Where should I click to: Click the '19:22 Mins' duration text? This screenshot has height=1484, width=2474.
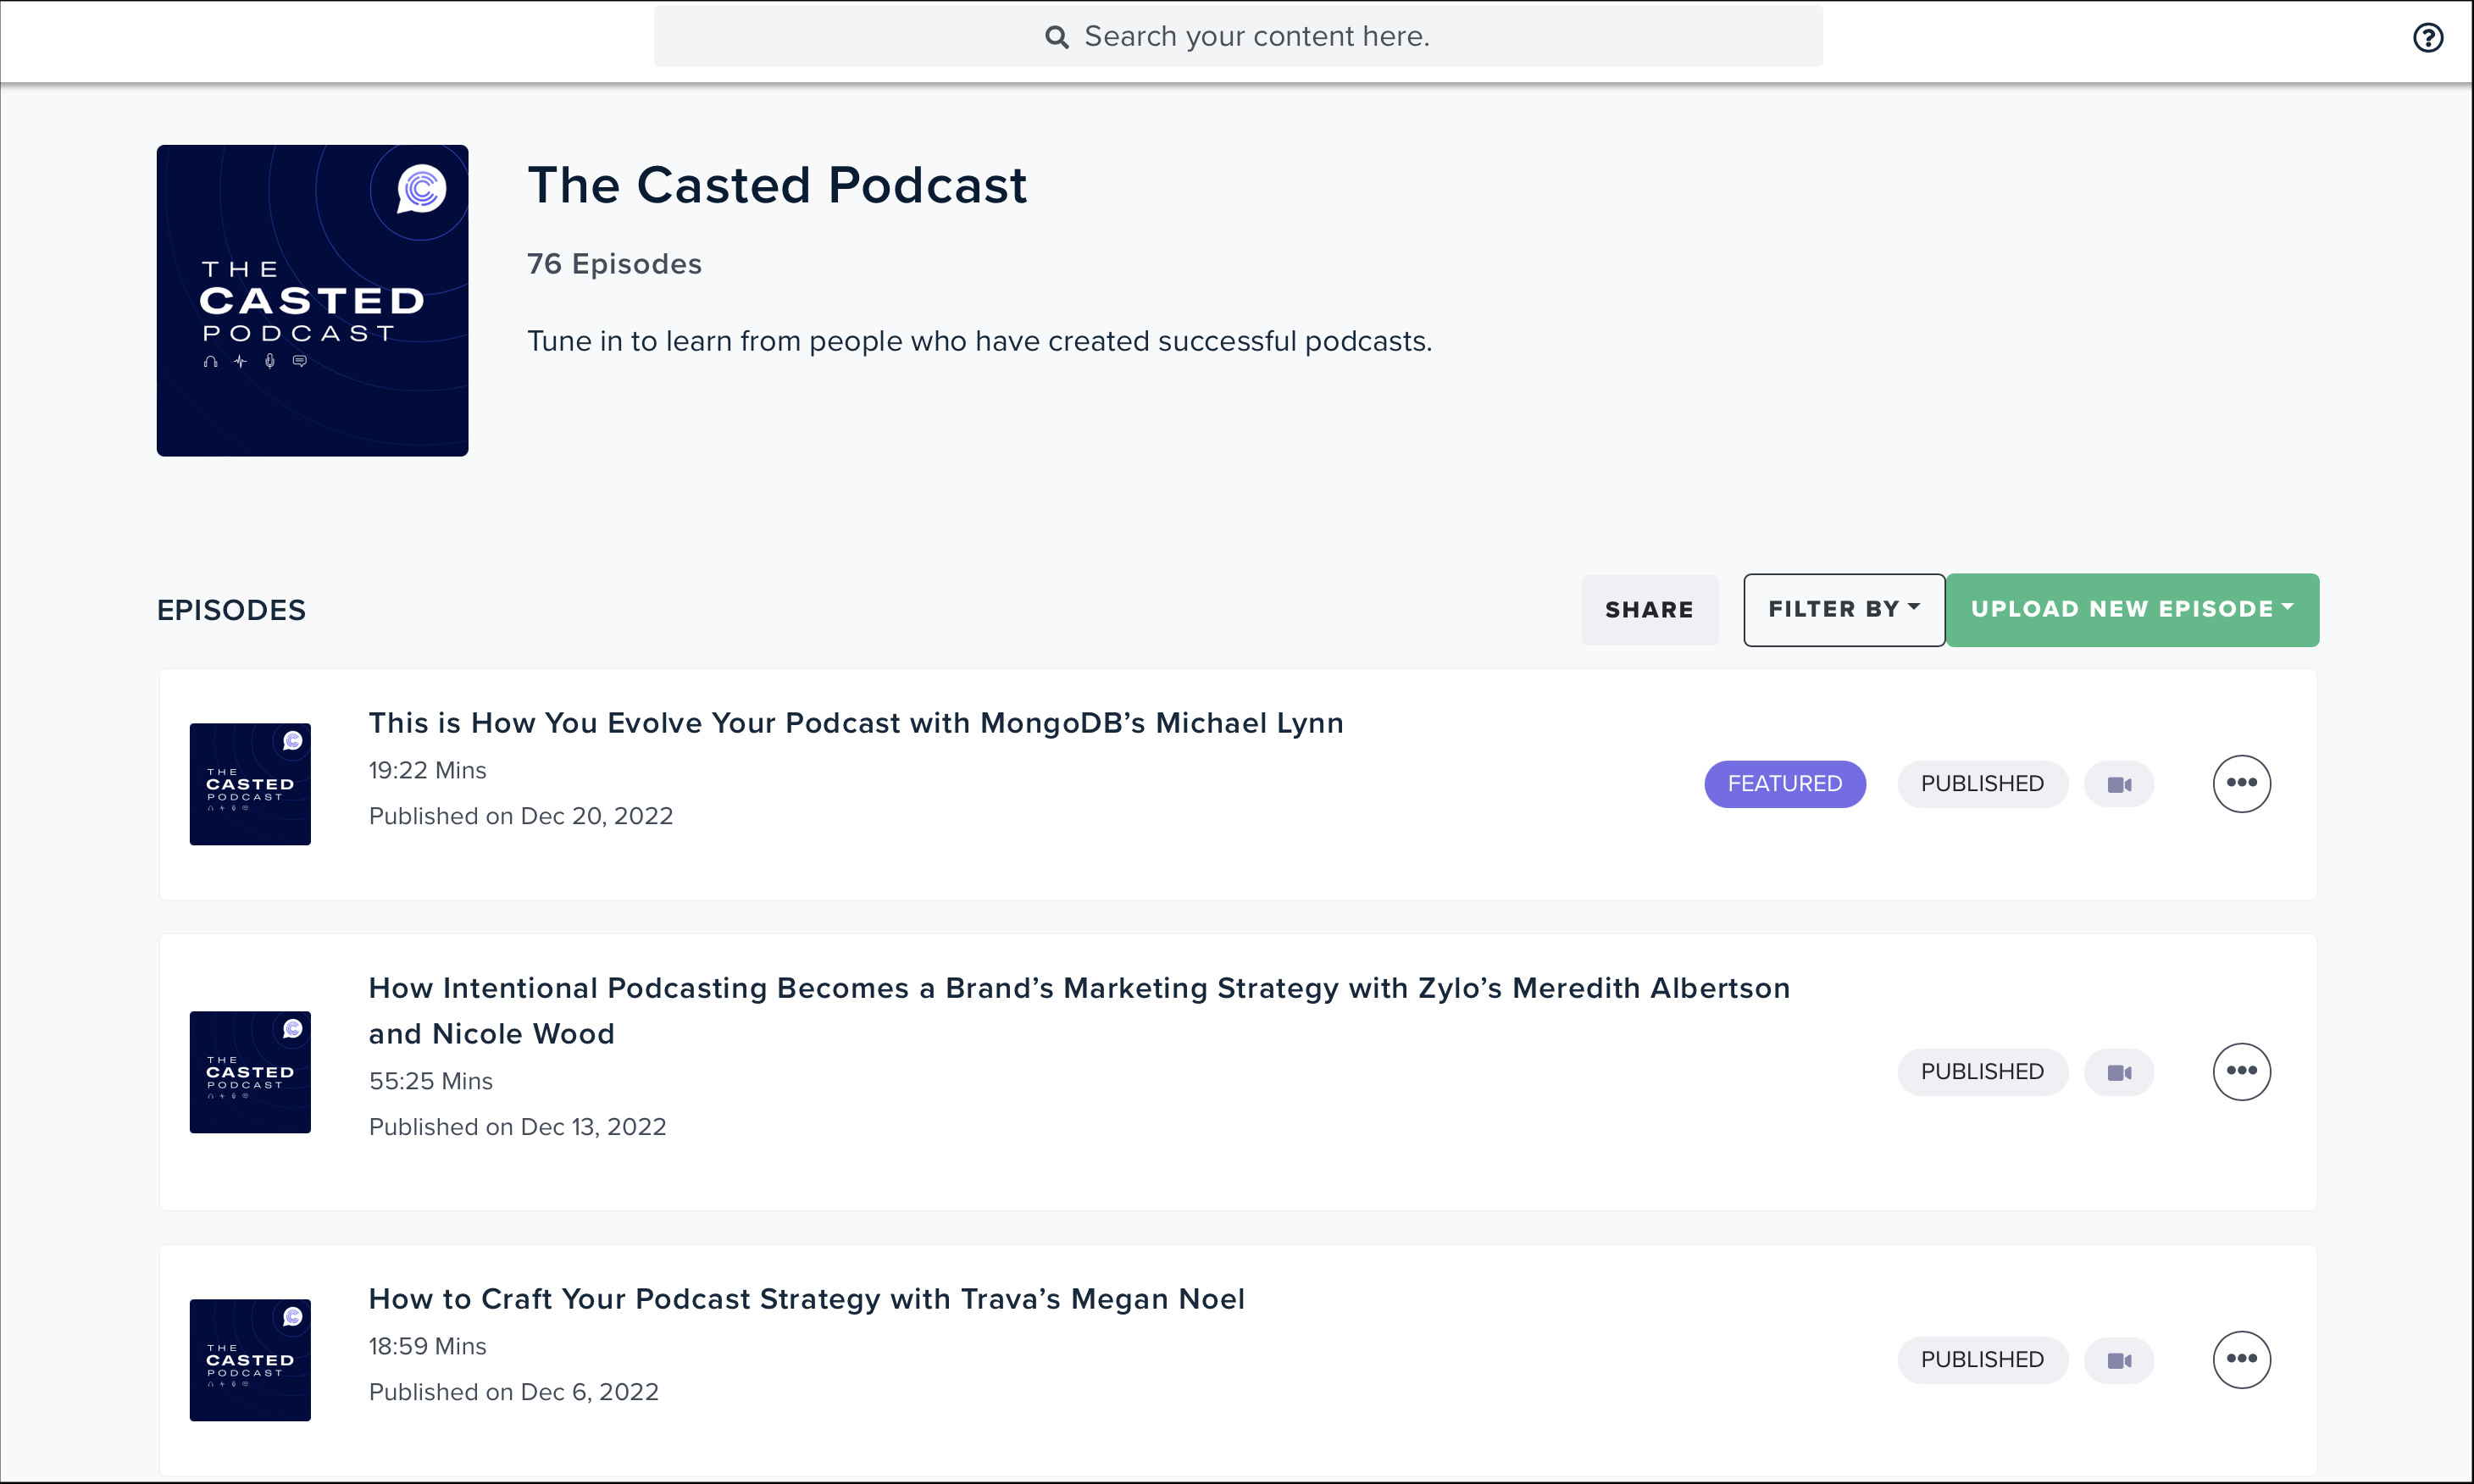pos(427,770)
